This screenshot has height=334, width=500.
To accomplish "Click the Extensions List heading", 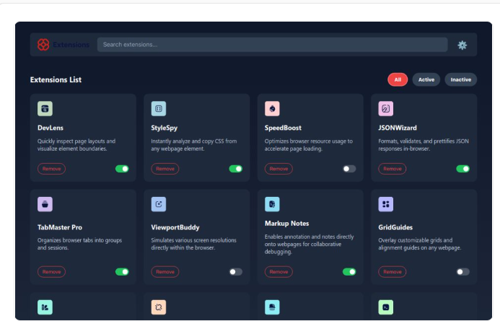I will tap(56, 79).
